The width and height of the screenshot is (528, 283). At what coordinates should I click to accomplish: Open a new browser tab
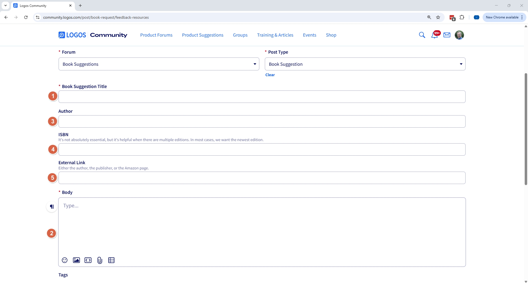pyautogui.click(x=80, y=6)
